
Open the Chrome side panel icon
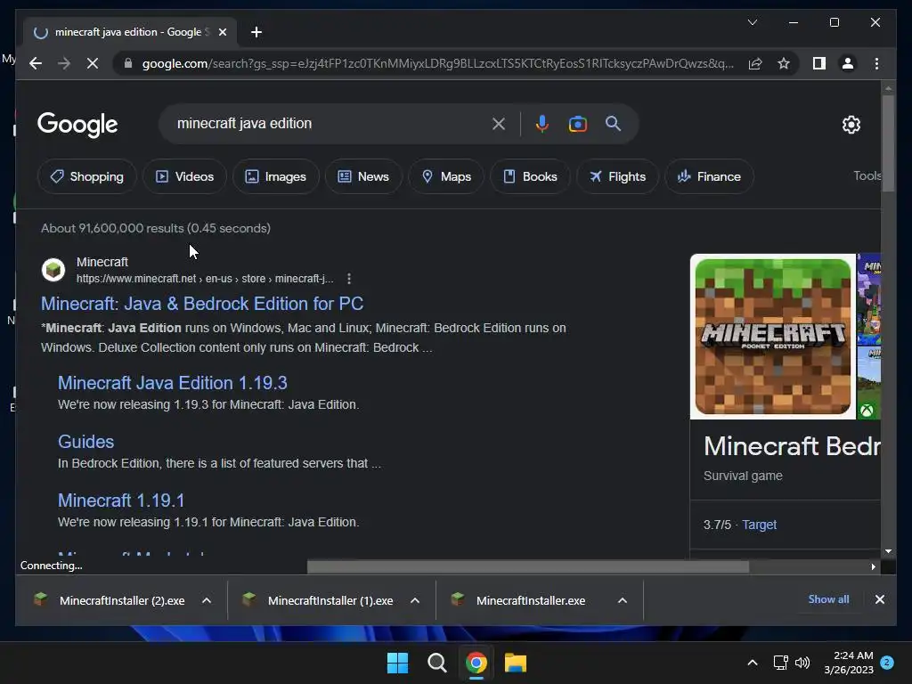point(819,63)
